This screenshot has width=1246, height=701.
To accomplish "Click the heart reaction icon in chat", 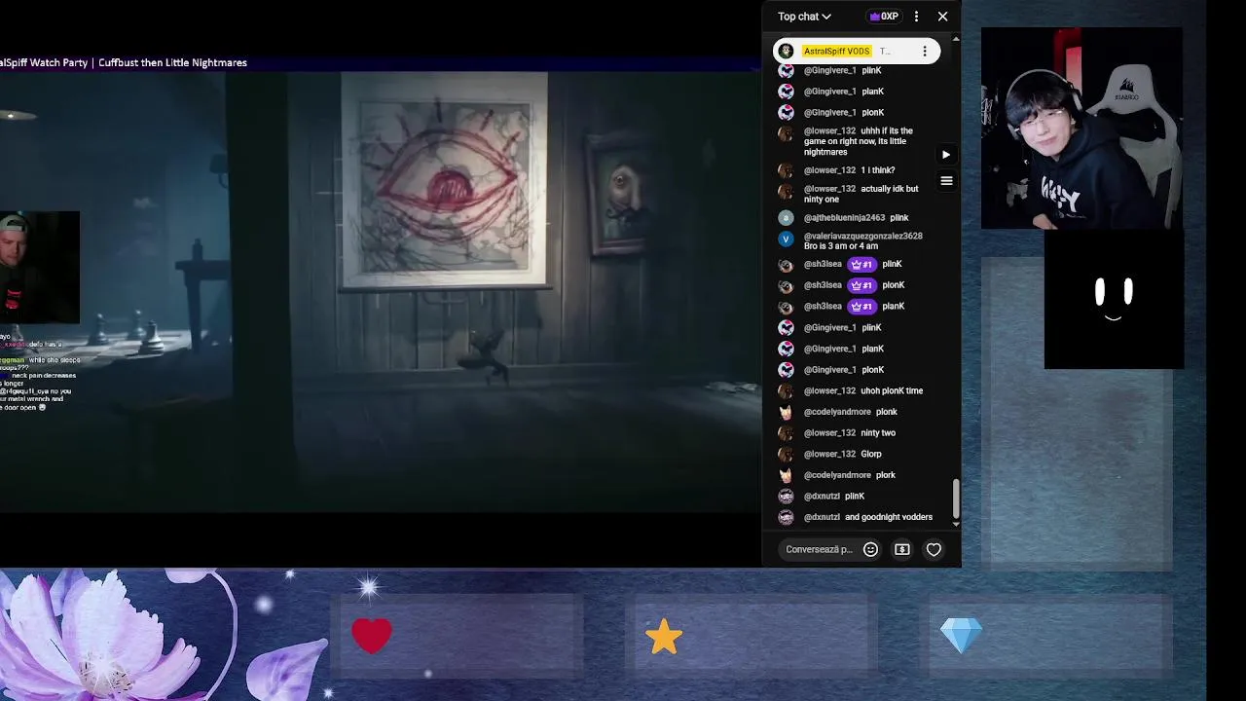I will point(934,549).
